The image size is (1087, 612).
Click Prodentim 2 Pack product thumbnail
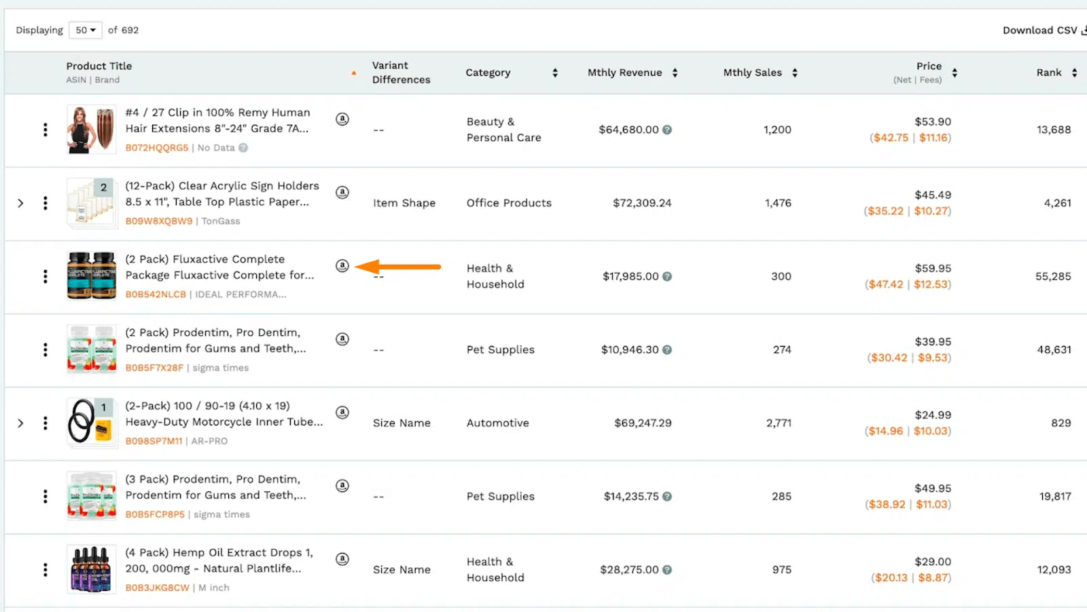coord(92,349)
